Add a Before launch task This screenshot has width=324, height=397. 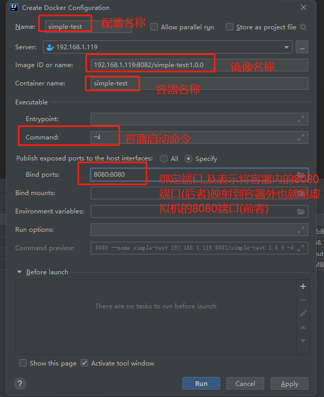[303, 286]
